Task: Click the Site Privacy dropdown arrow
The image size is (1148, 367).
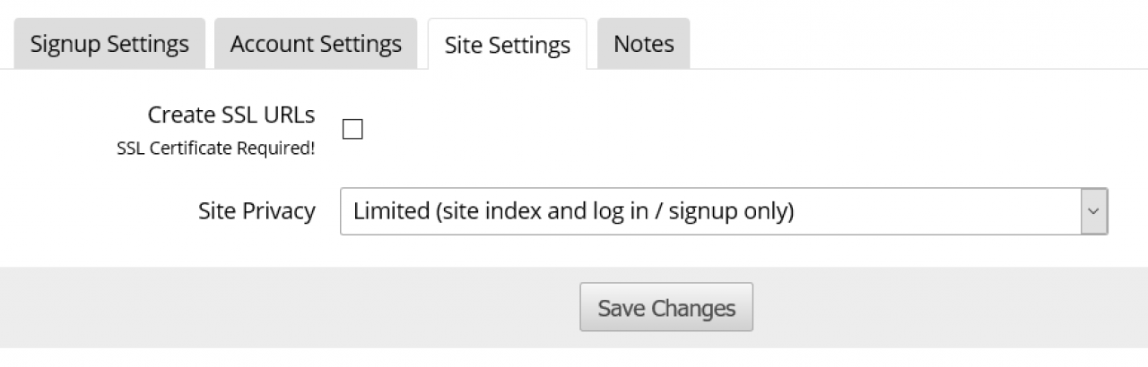Action: click(x=1093, y=211)
